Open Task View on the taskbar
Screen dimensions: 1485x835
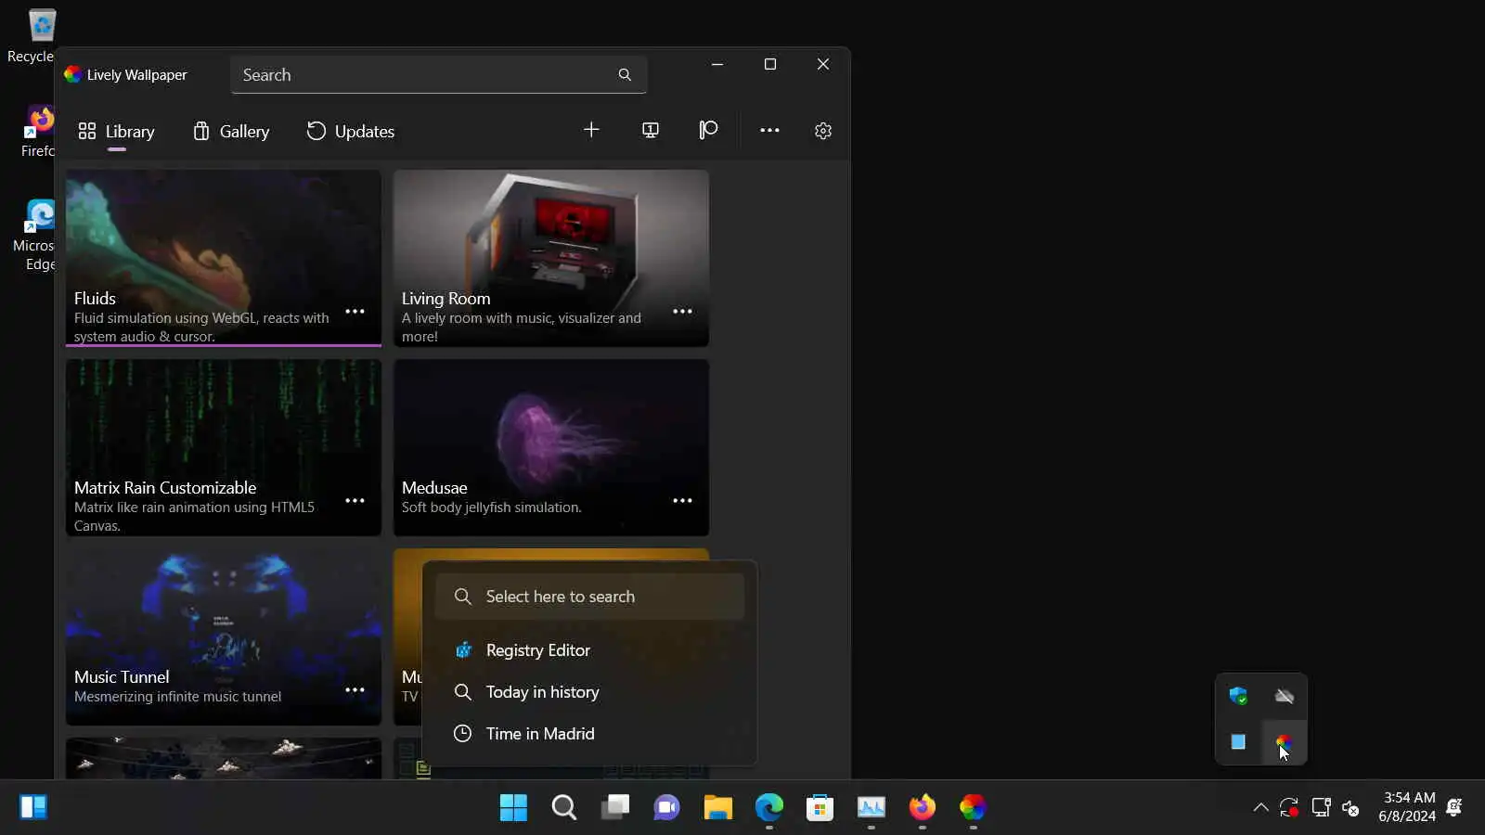[x=615, y=807]
